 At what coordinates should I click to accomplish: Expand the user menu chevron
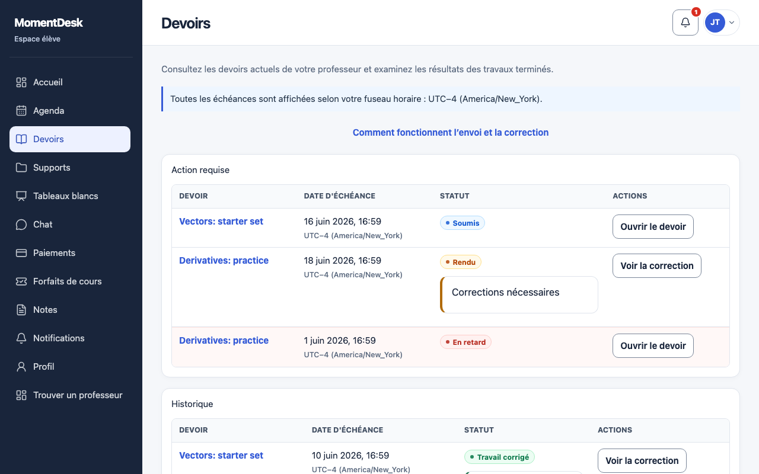click(732, 23)
